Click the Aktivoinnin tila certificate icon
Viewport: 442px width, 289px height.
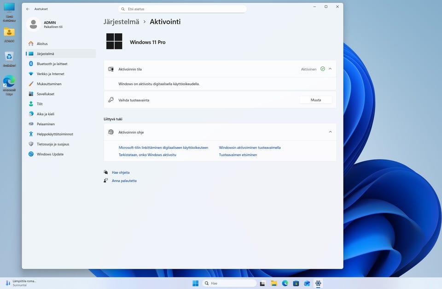[x=111, y=69]
